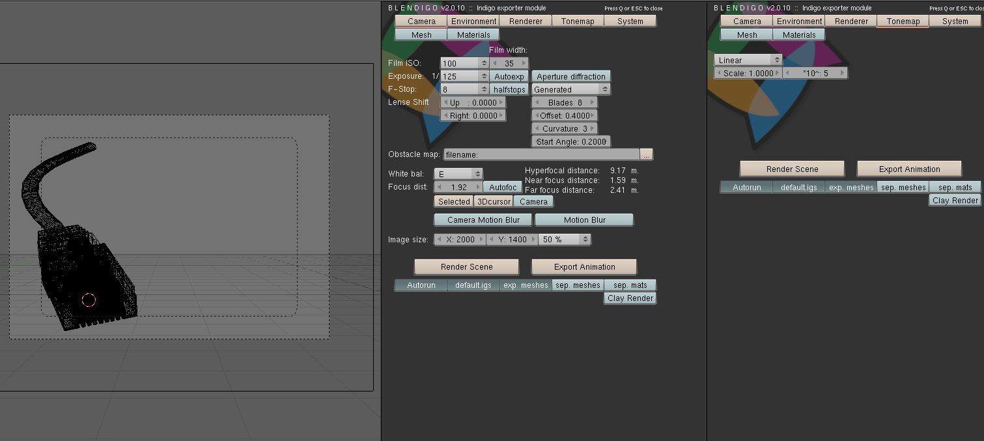Toggle default.igs in the tonemap settings panel
This screenshot has height=441, width=984.
tap(798, 187)
